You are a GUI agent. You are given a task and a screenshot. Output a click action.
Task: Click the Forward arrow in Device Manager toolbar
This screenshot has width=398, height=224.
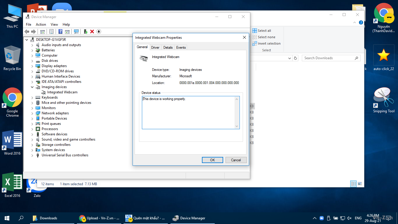(34, 32)
